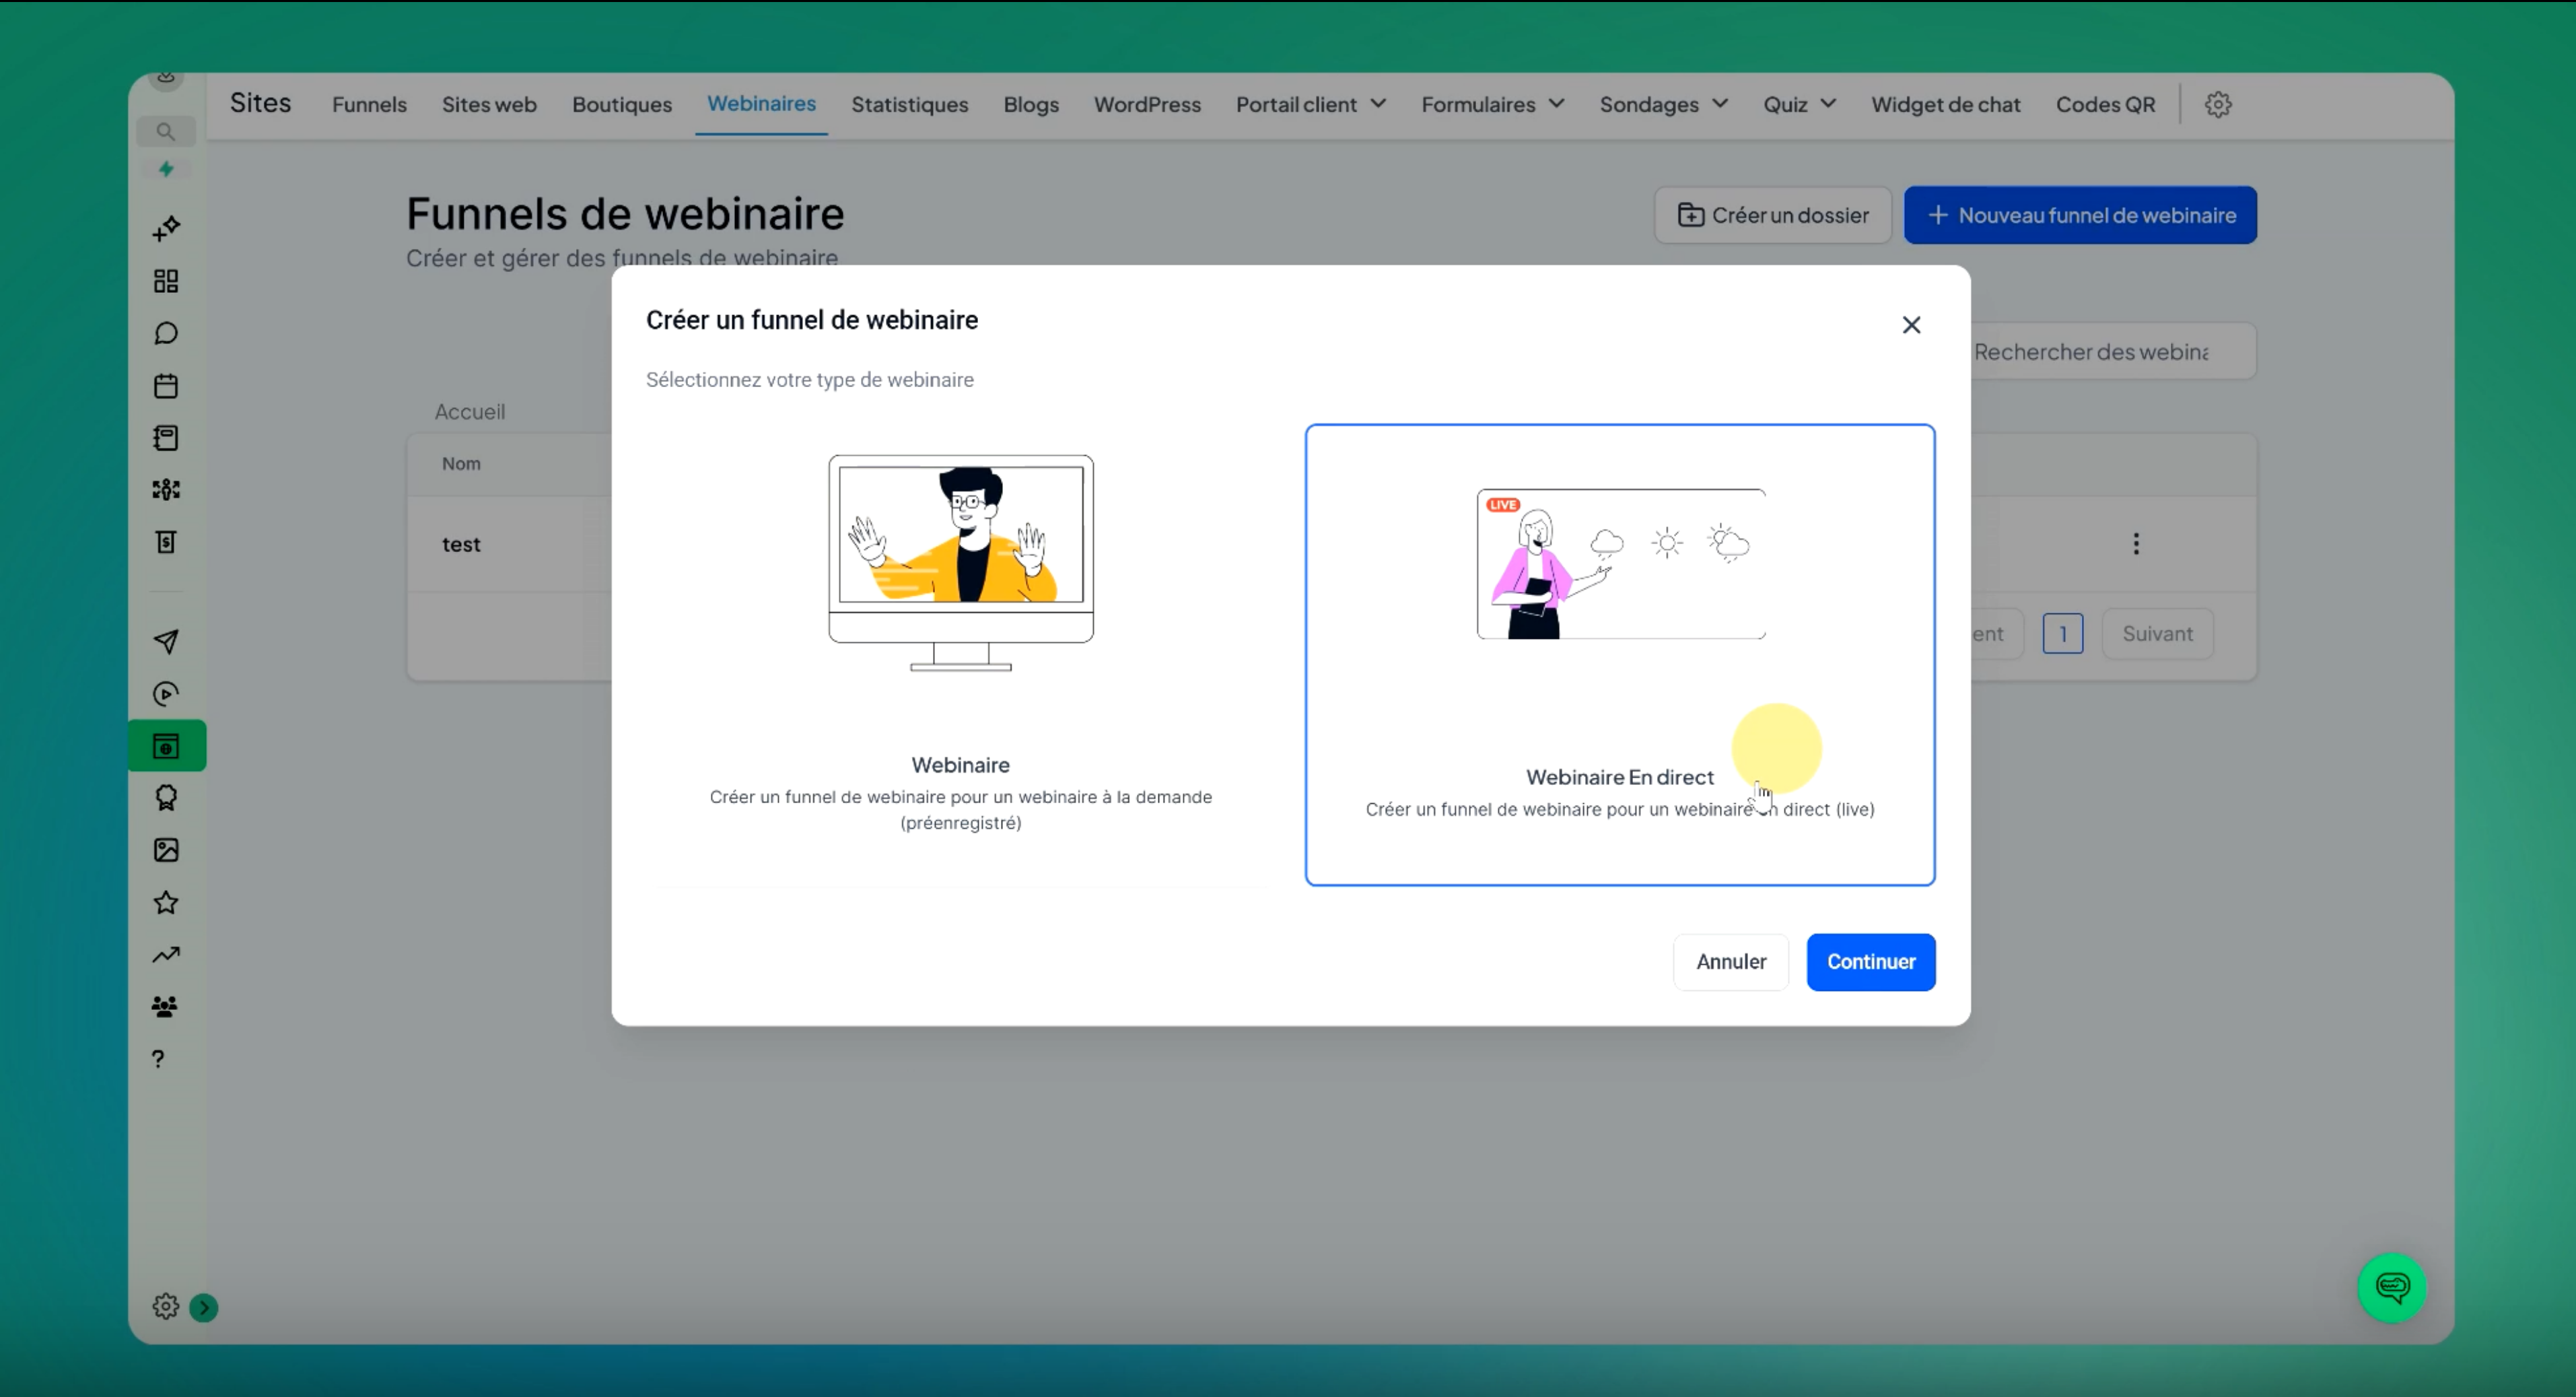2576x1397 pixels.
Task: Go to the Funnels tab
Action: pyautogui.click(x=369, y=104)
